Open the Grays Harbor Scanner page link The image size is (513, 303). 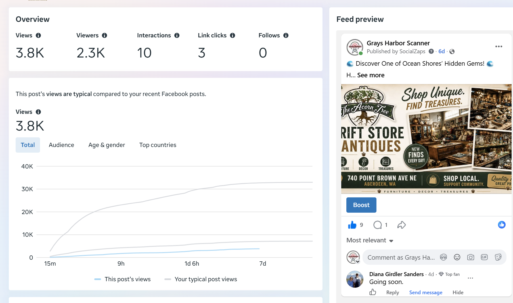pos(398,43)
